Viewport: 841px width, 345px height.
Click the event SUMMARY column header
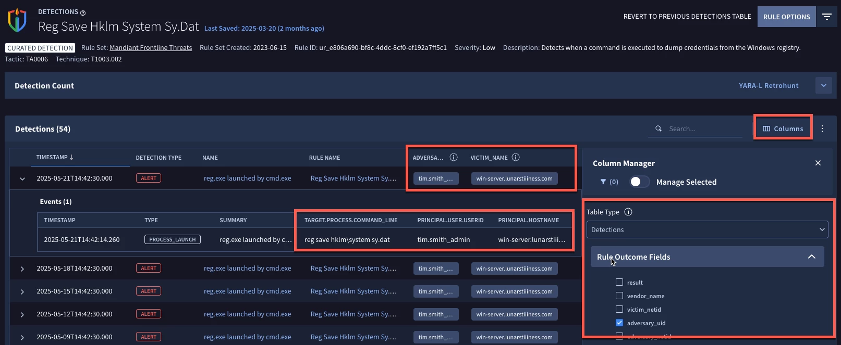[233, 220]
